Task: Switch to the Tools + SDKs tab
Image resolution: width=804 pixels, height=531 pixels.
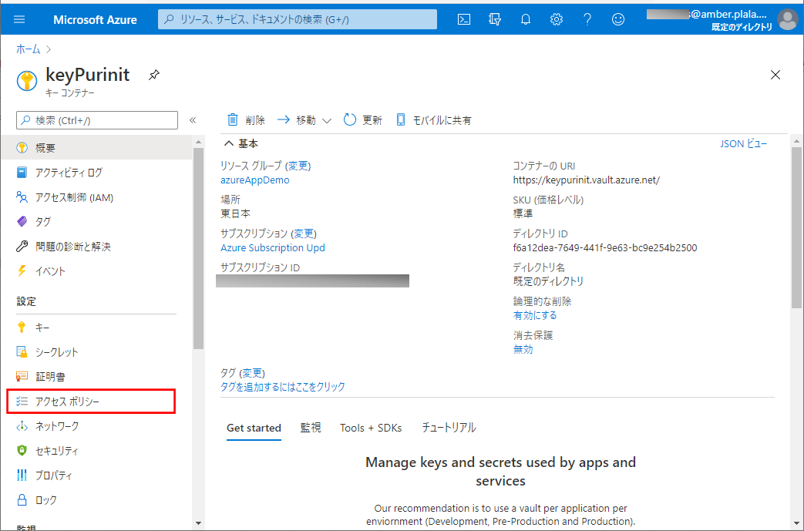Action: coord(371,428)
